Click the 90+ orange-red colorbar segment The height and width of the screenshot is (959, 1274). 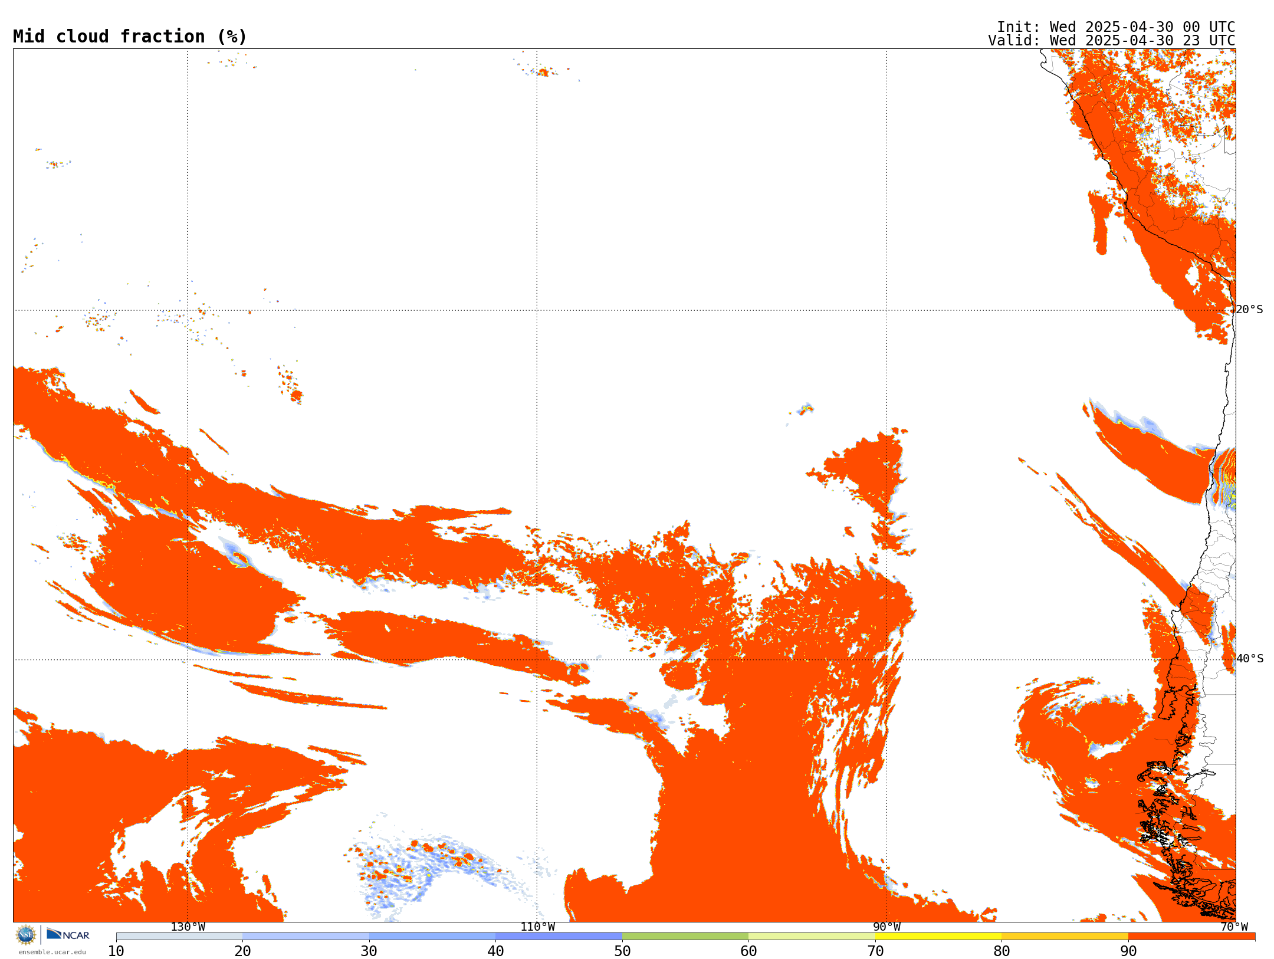(1192, 937)
